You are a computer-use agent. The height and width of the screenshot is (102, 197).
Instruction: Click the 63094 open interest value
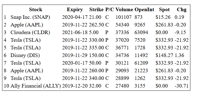(141, 32)
